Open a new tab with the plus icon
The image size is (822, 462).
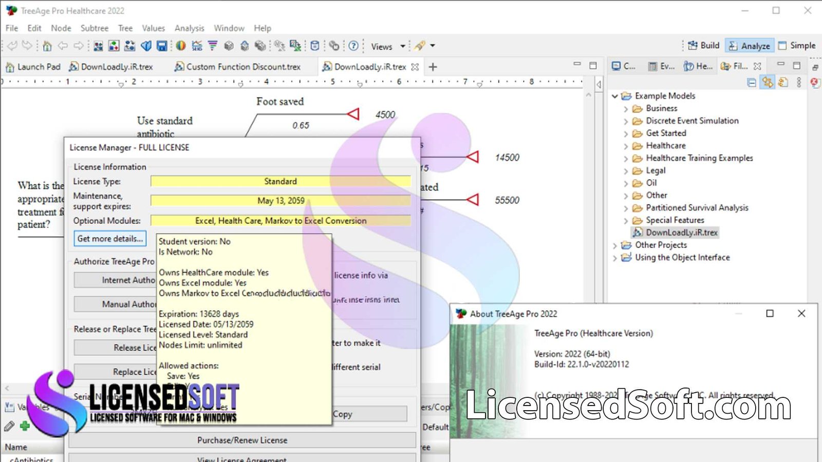coord(433,67)
